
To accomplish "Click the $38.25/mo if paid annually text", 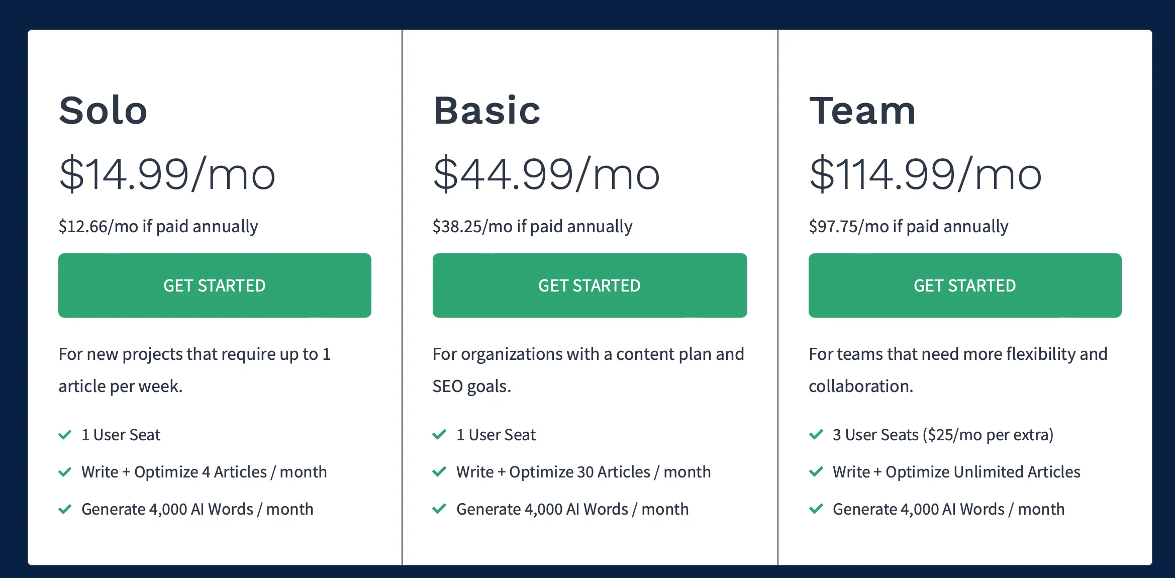I will click(532, 226).
